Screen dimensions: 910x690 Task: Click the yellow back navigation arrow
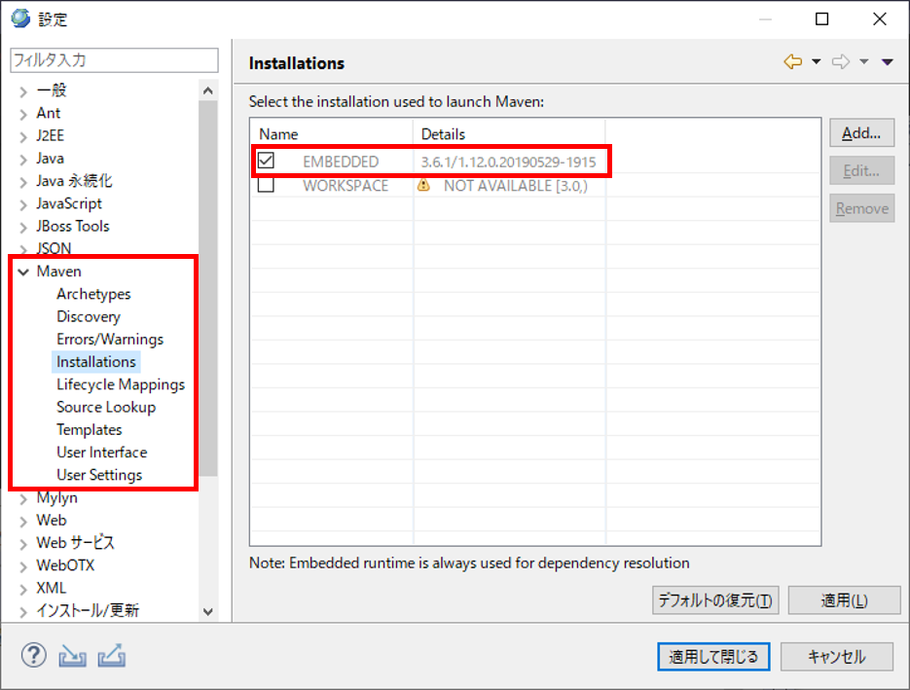tap(793, 62)
